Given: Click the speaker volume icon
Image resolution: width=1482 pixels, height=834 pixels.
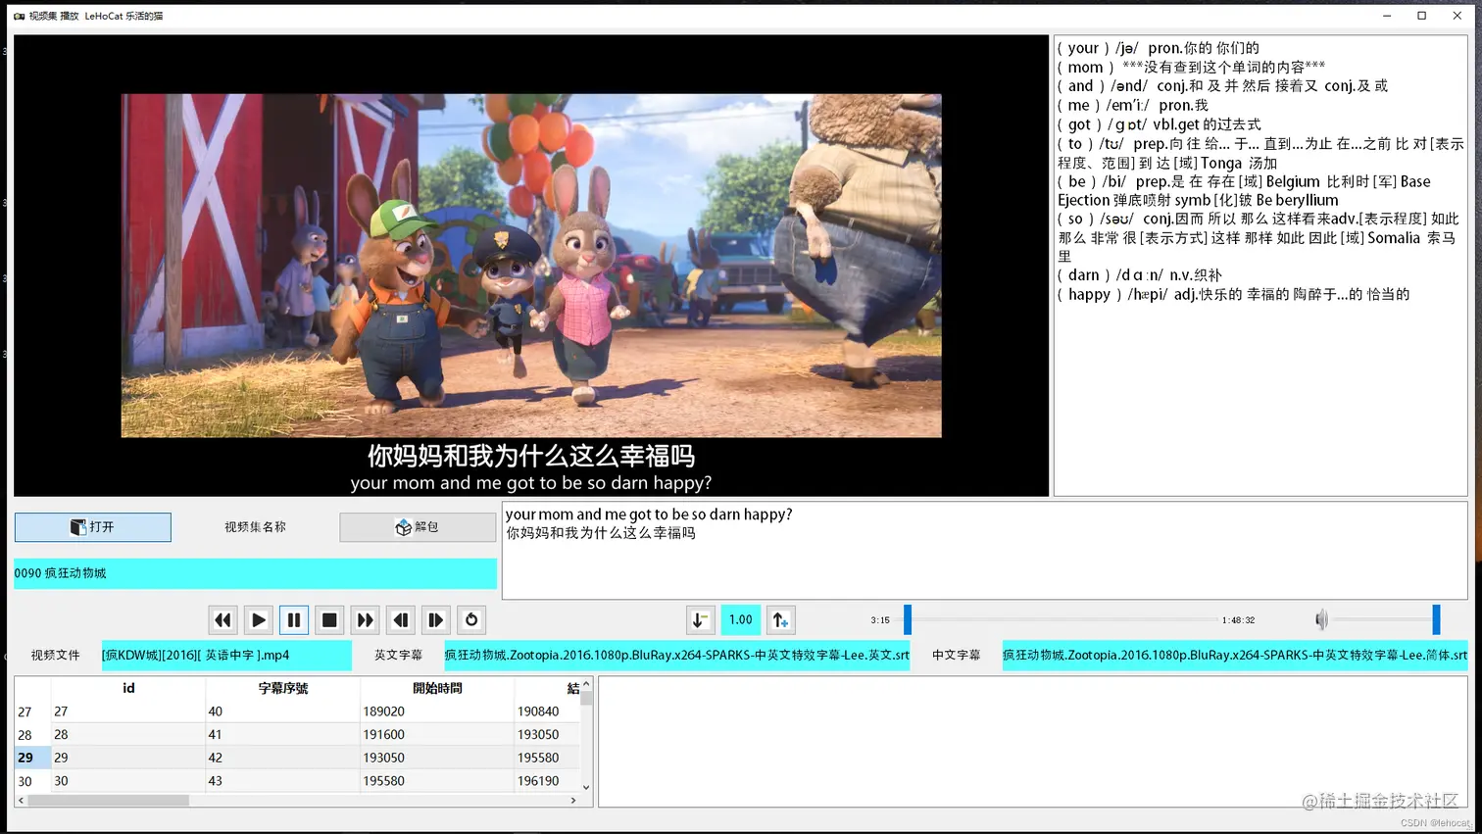Looking at the screenshot, I should pyautogui.click(x=1321, y=619).
